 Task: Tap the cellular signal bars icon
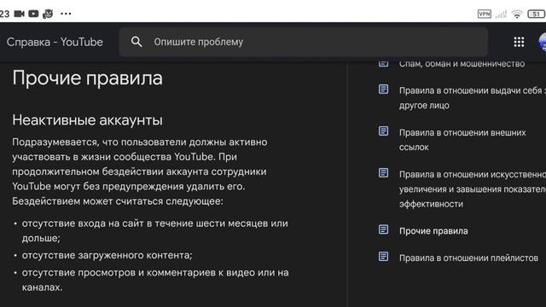coord(501,14)
